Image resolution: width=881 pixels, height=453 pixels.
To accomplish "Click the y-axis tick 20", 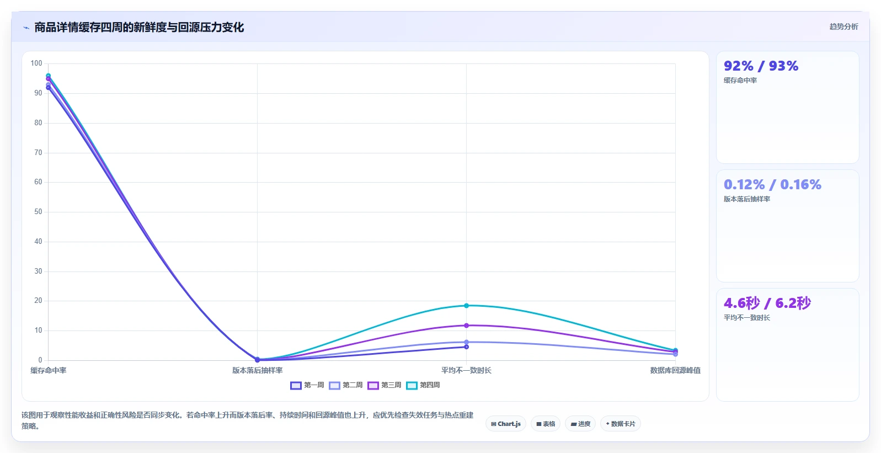I will point(38,301).
